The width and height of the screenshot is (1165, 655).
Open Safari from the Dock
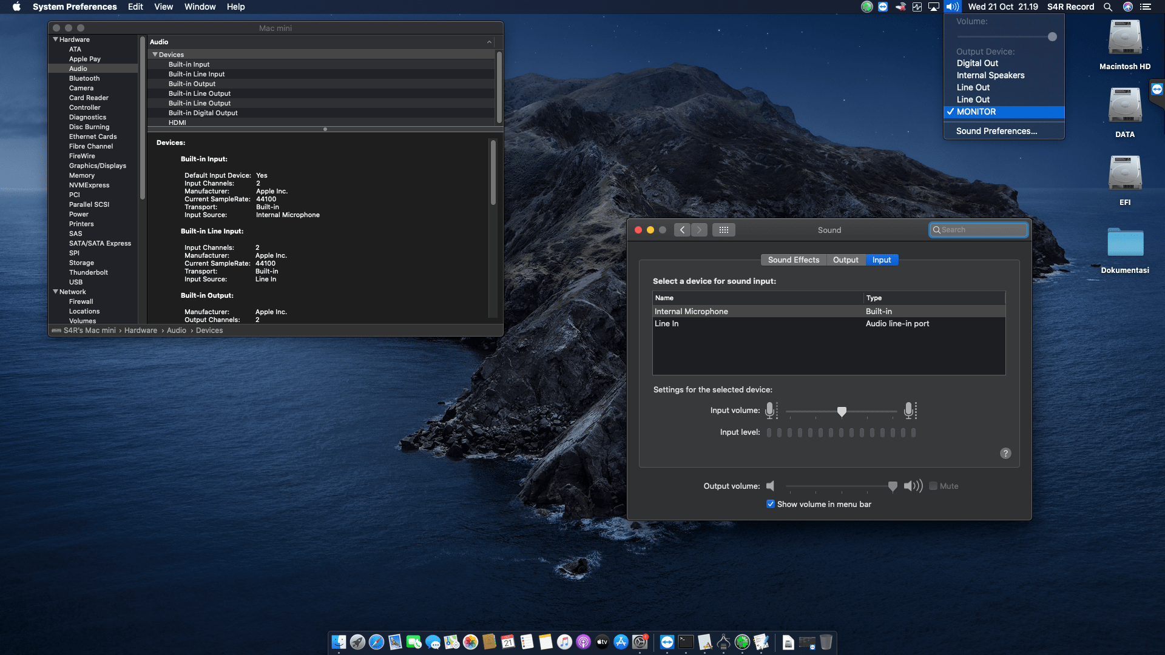coord(375,642)
